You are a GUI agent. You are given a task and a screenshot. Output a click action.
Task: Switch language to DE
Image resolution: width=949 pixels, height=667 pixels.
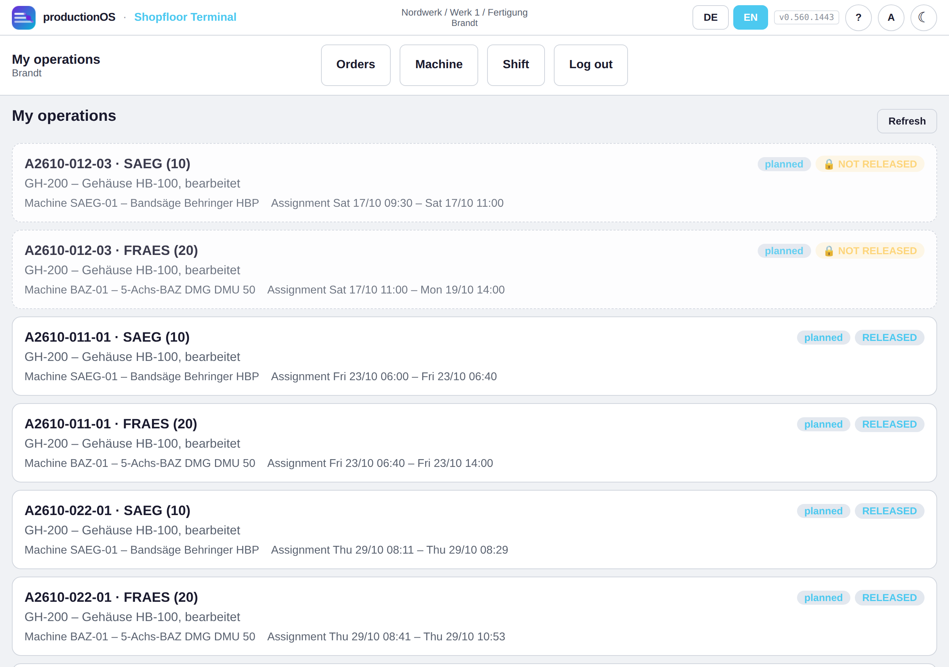point(710,17)
